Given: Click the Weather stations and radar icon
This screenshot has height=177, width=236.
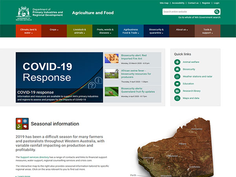Looking at the screenshot, I should 177,76.
